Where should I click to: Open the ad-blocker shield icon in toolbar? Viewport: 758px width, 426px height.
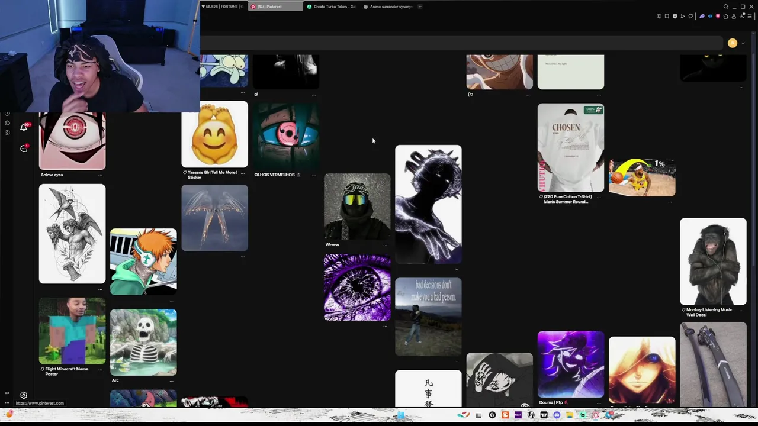(x=675, y=17)
